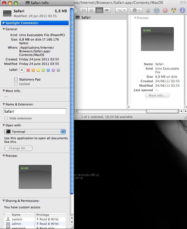Apply the blue label color
This screenshot has height=229, width=187.
pyautogui.click(x=48, y=70)
